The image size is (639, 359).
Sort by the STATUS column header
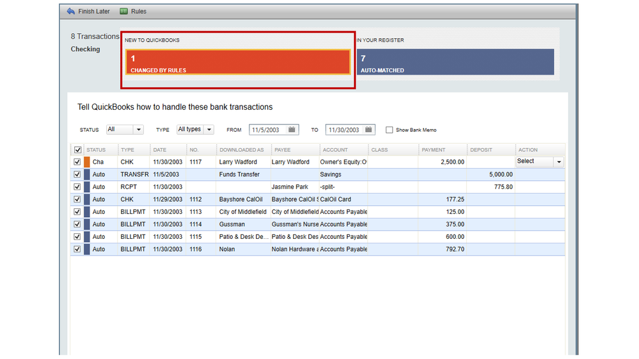(96, 149)
